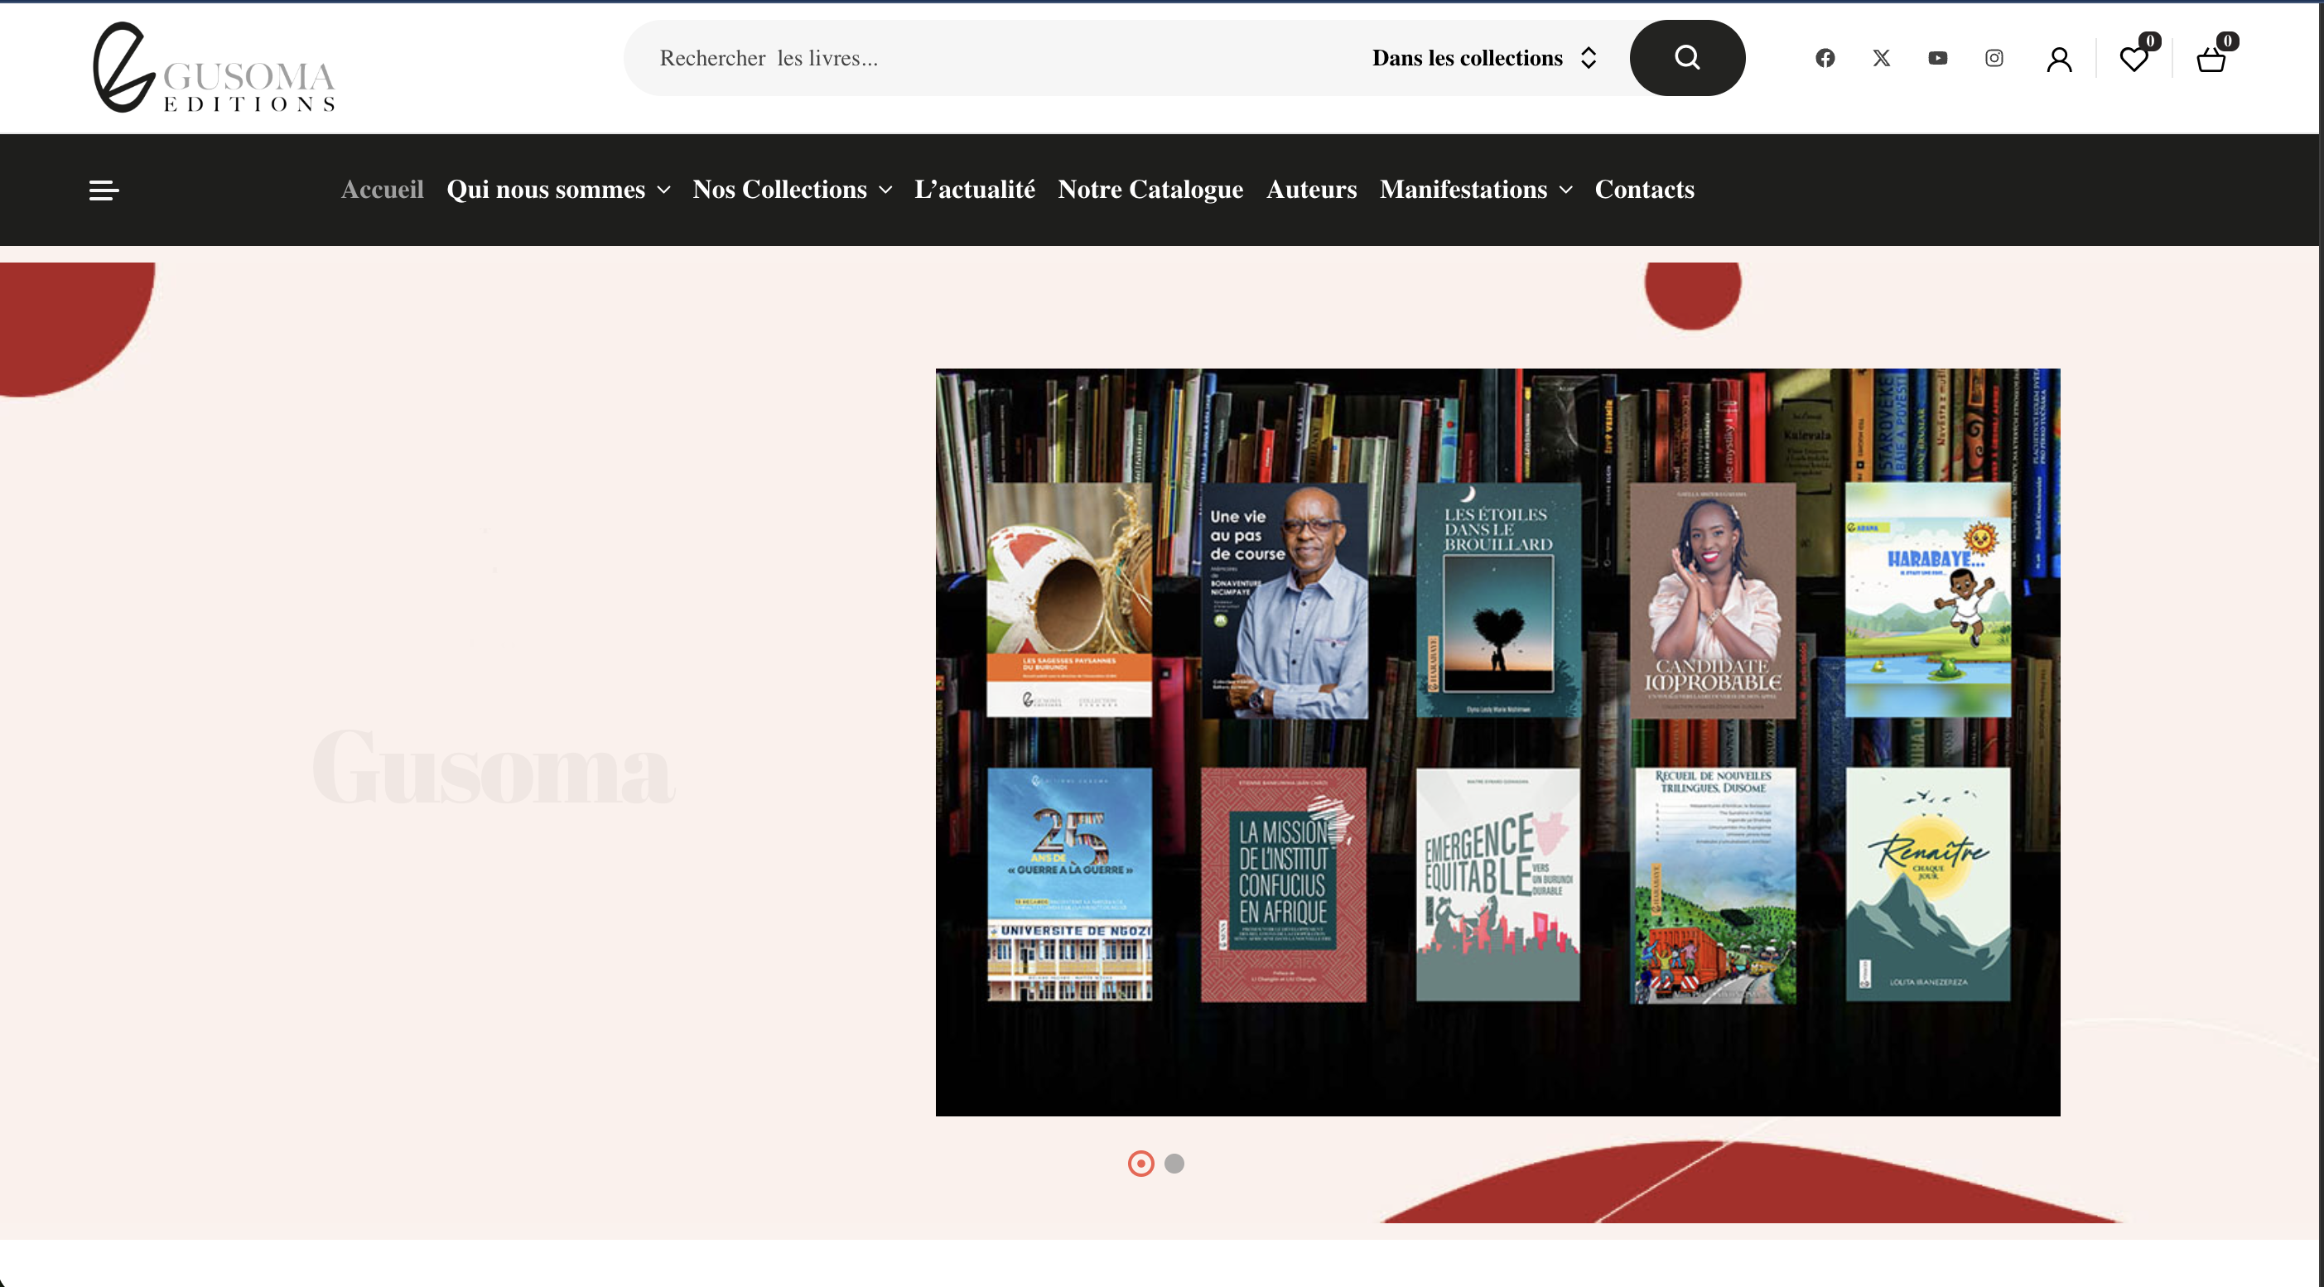Click the 'Les sagesses paysannes du Burundi' cover

coord(1069,600)
